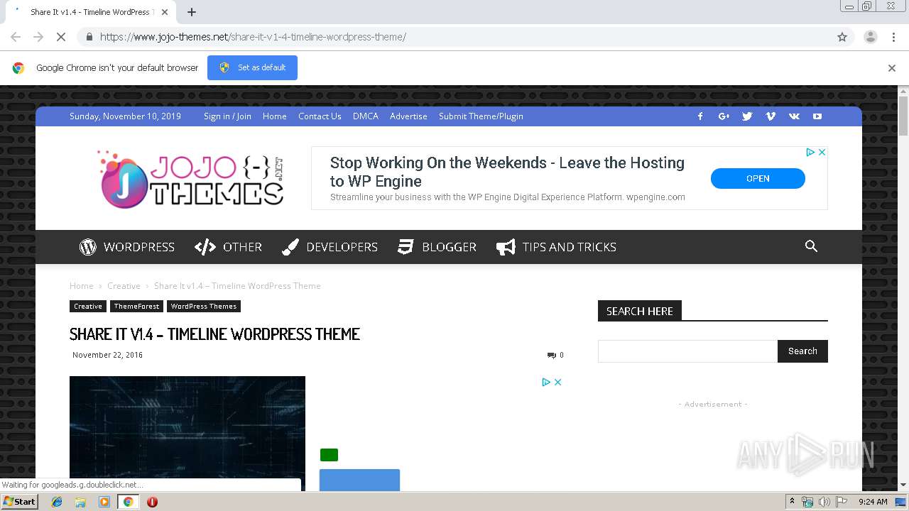Select the Share It v1.4 browser tab
909x511 pixels.
pyautogui.click(x=89, y=12)
